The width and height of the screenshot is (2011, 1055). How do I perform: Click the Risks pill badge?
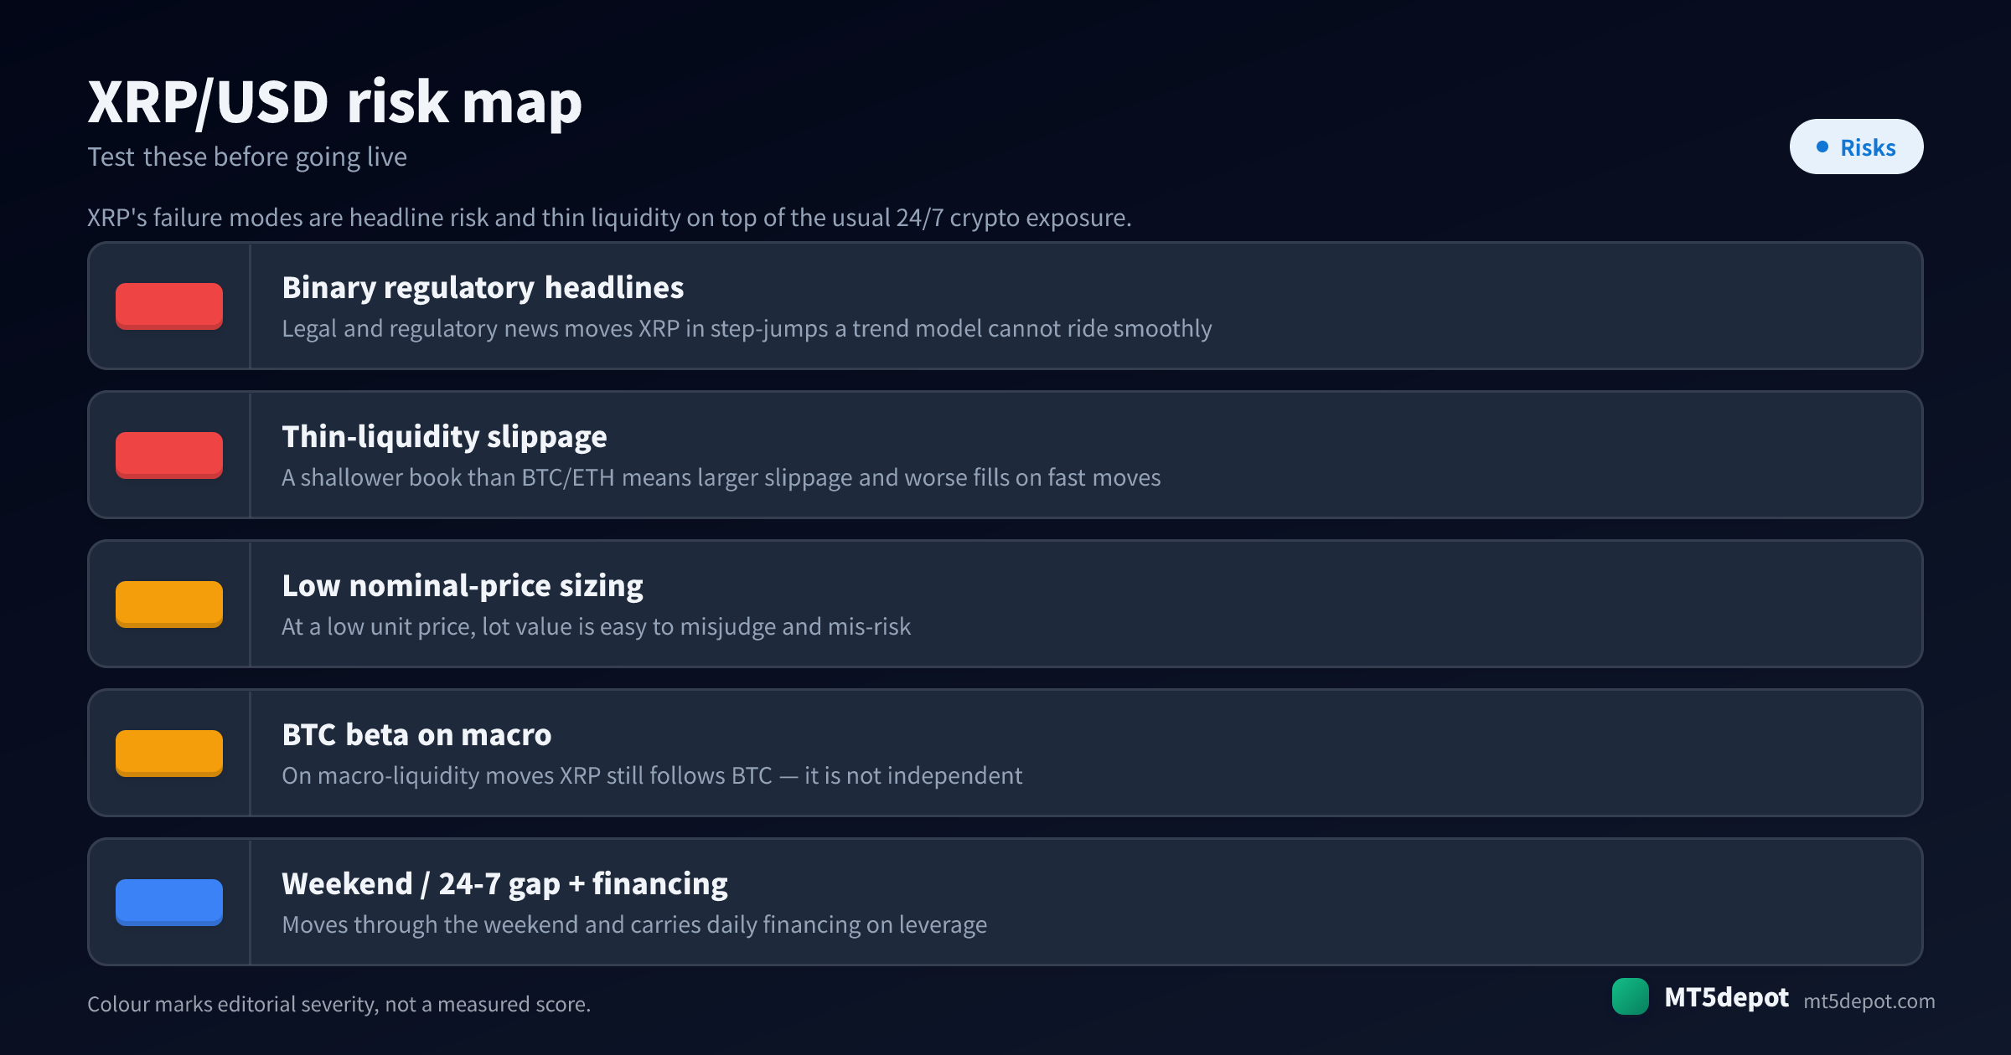coord(1856,147)
